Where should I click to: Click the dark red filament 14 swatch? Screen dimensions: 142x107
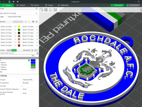pos(19,45)
